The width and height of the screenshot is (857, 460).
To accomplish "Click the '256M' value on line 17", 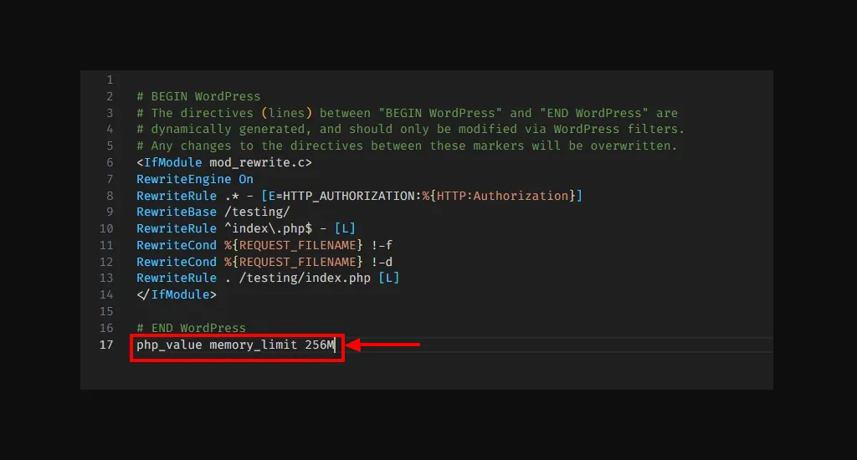I will pos(319,345).
